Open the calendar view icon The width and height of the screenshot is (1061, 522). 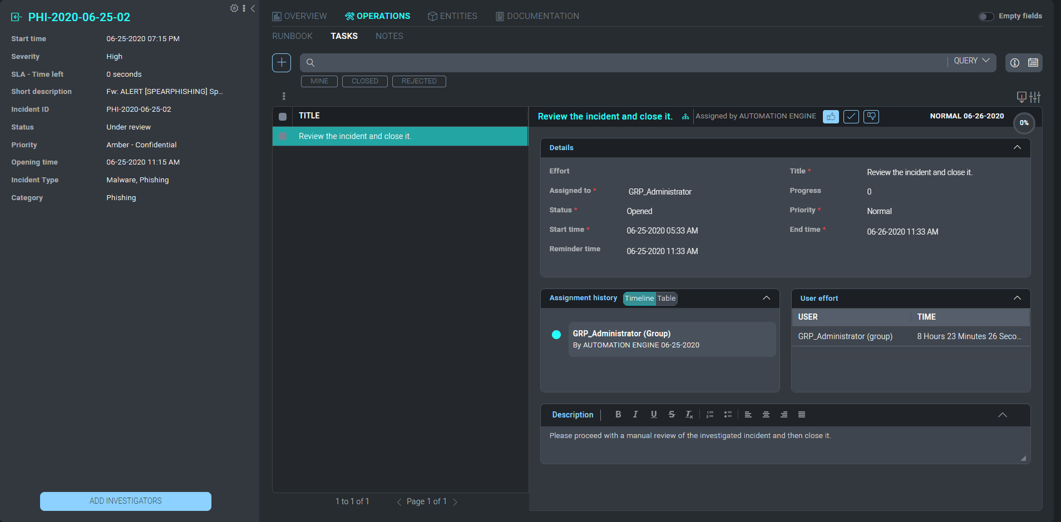pos(1033,63)
